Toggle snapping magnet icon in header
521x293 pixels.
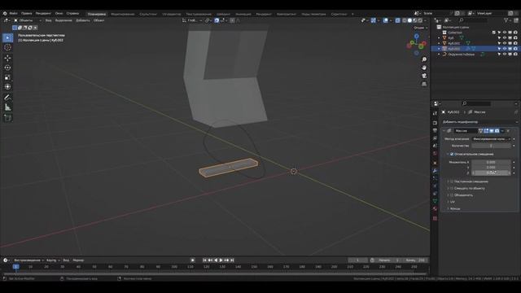tap(217, 20)
